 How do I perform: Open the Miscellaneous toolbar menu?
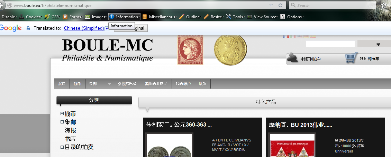(160, 17)
